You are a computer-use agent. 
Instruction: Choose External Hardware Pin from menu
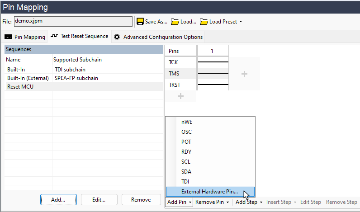pos(209,191)
